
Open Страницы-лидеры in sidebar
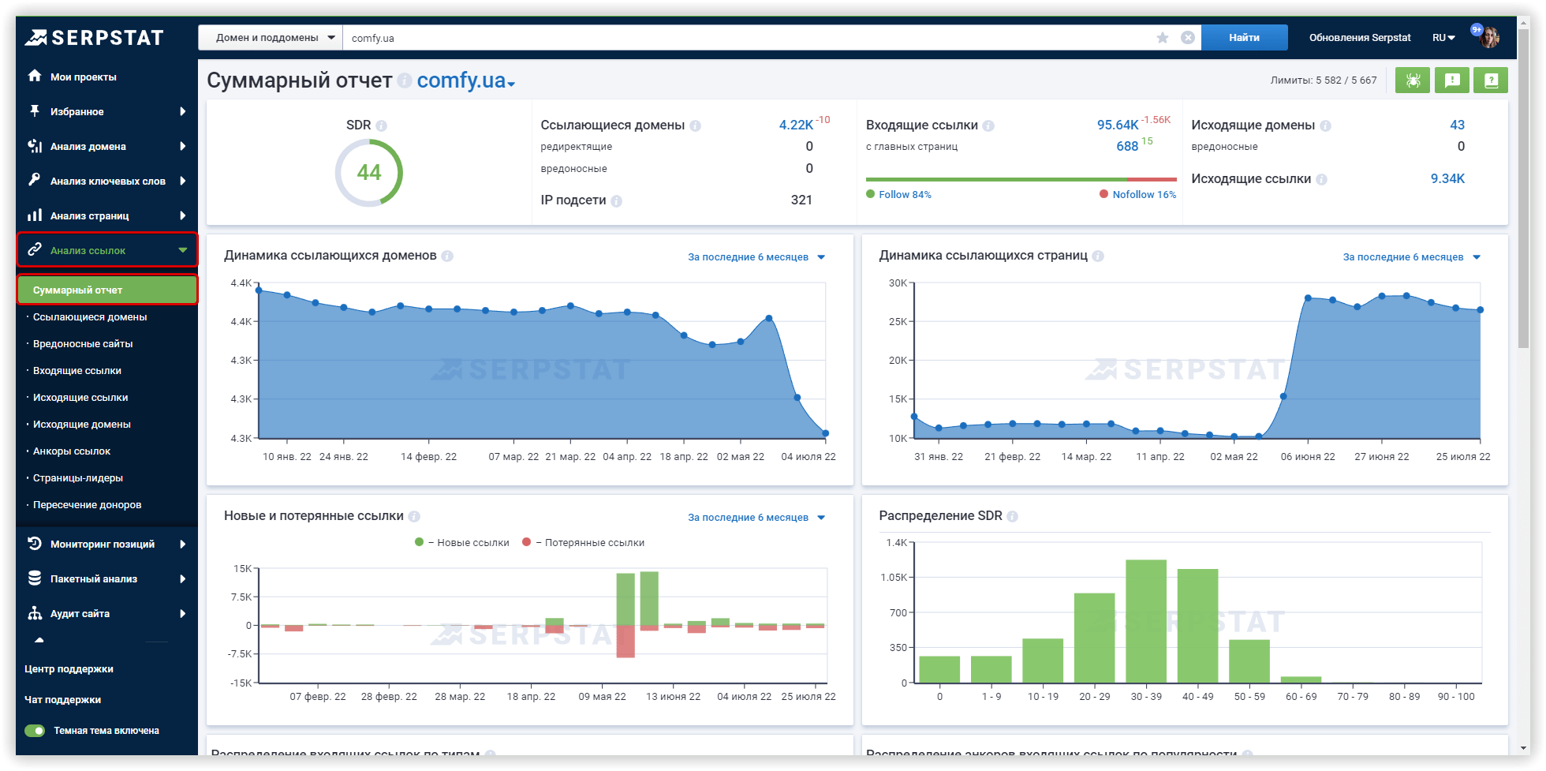click(x=78, y=477)
